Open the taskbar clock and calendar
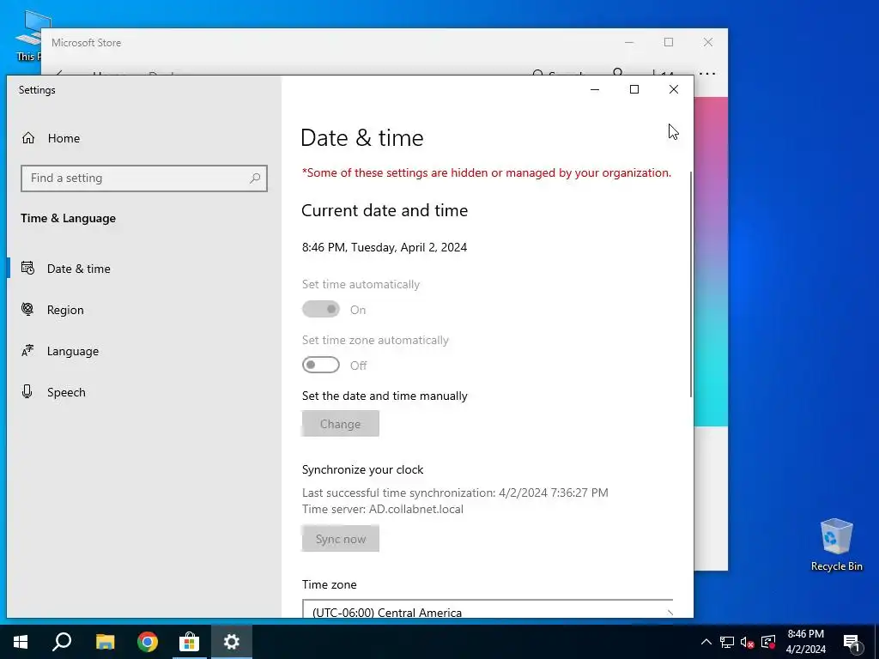Image resolution: width=879 pixels, height=659 pixels. [x=805, y=642]
